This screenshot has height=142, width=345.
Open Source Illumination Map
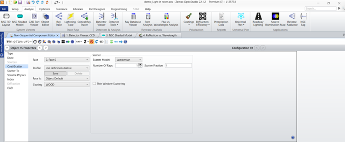tap(275, 19)
